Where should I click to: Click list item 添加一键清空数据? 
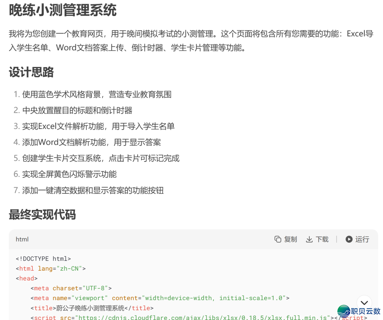tap(93, 190)
